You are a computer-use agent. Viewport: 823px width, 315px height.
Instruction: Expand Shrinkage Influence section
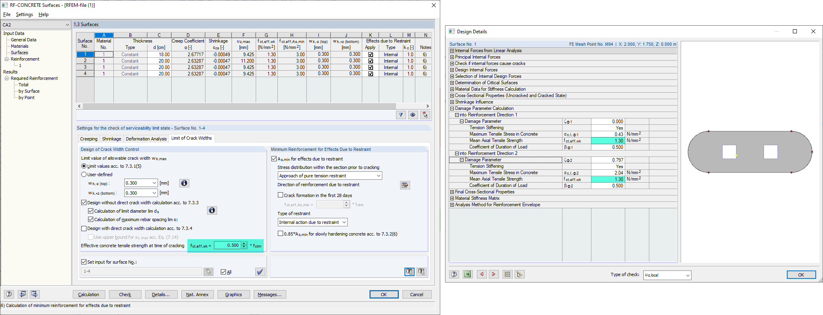click(452, 102)
